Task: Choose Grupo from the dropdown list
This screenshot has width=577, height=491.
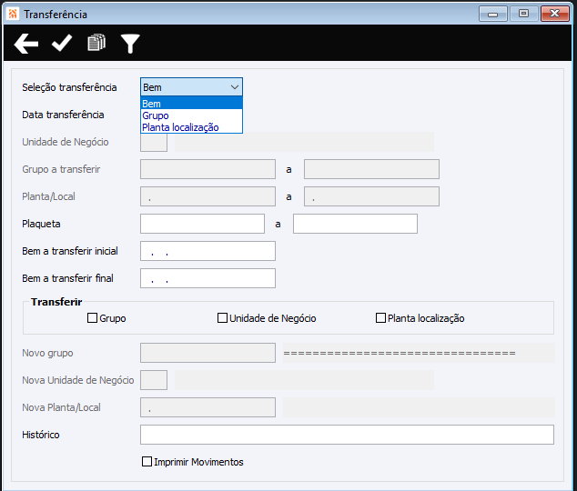Action: click(x=191, y=115)
